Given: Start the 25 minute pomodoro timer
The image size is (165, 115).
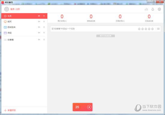Looking at the screenshot, I should (89, 107).
